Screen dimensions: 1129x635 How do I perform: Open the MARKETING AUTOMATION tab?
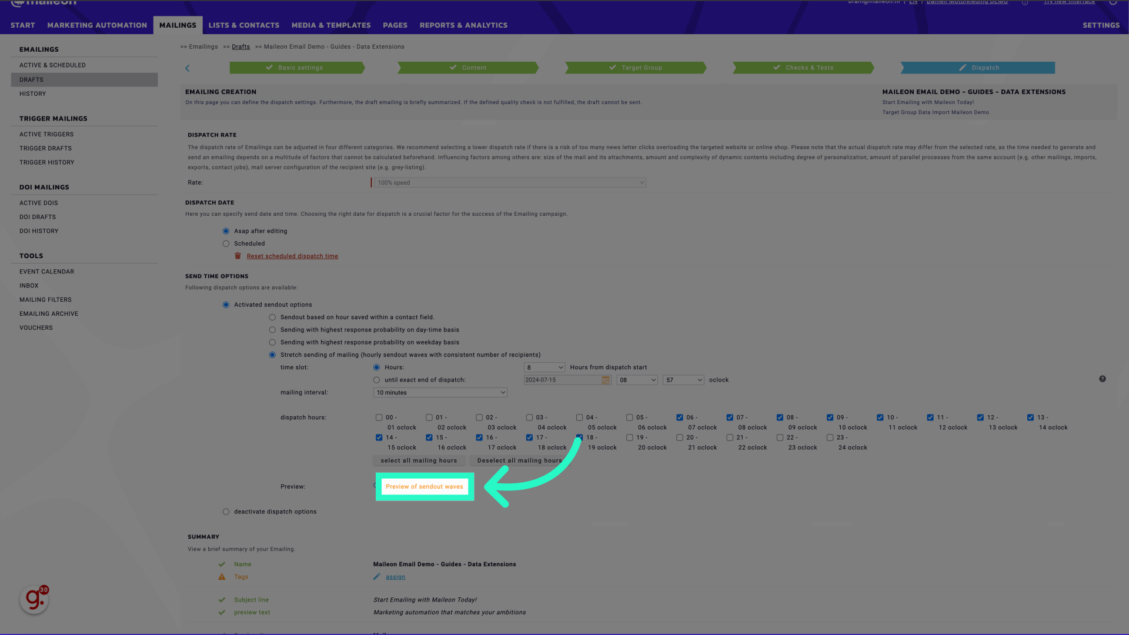pyautogui.click(x=97, y=25)
